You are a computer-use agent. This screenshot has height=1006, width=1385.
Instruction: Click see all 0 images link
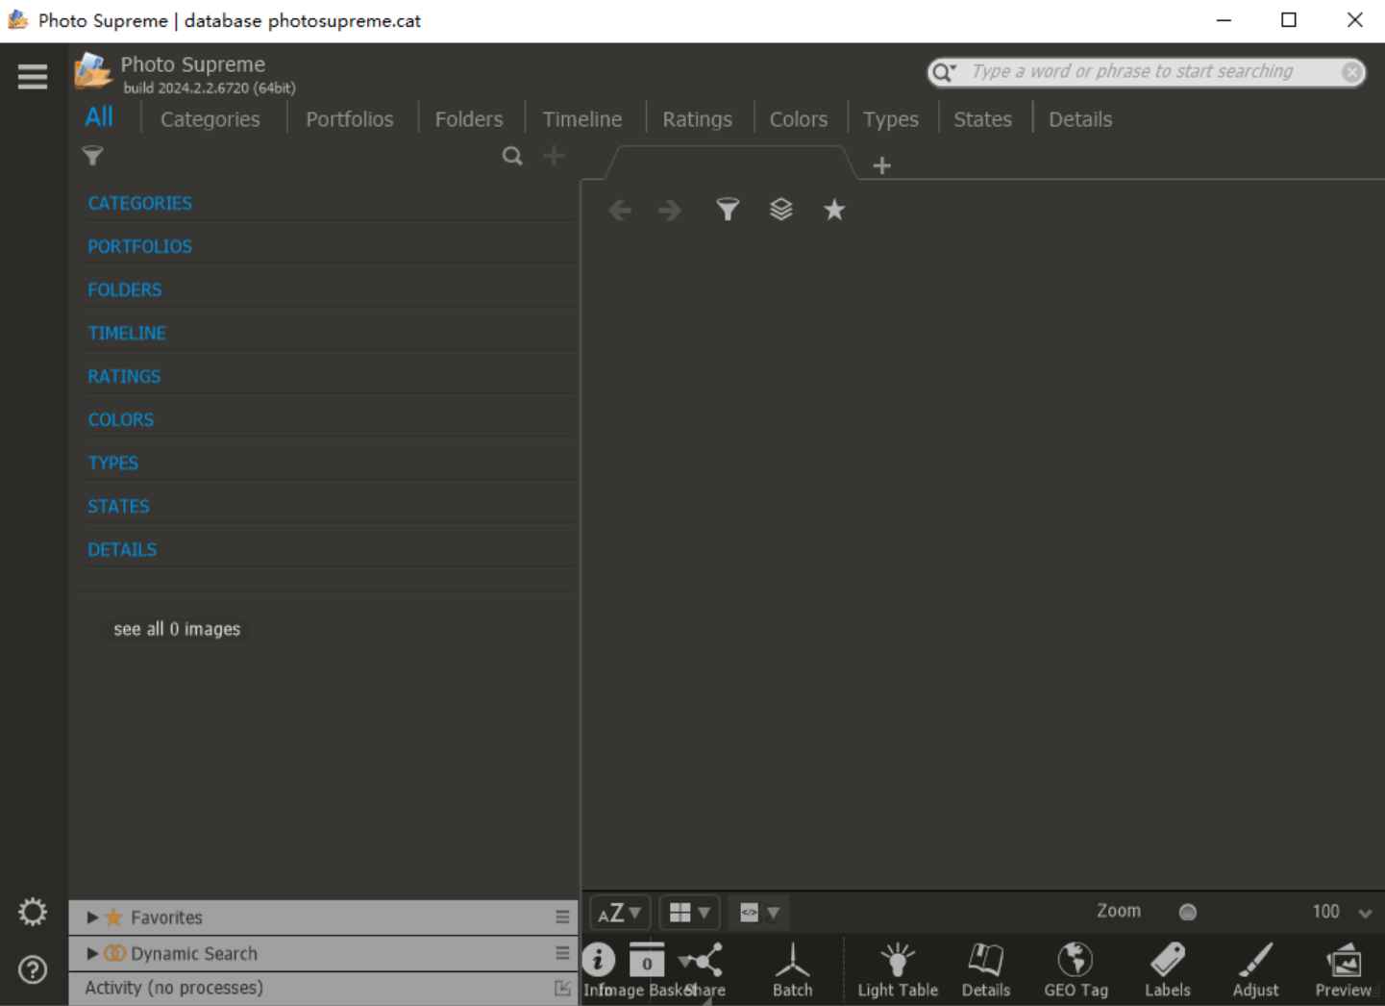pyautogui.click(x=176, y=628)
